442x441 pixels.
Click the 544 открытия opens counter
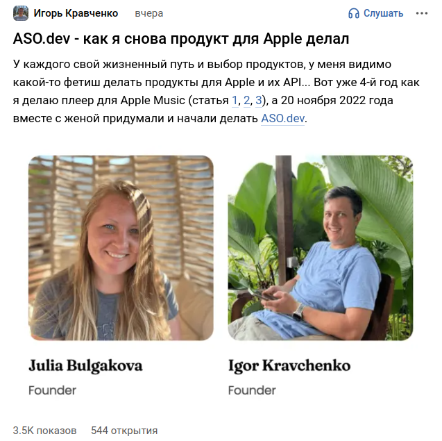[x=124, y=431]
